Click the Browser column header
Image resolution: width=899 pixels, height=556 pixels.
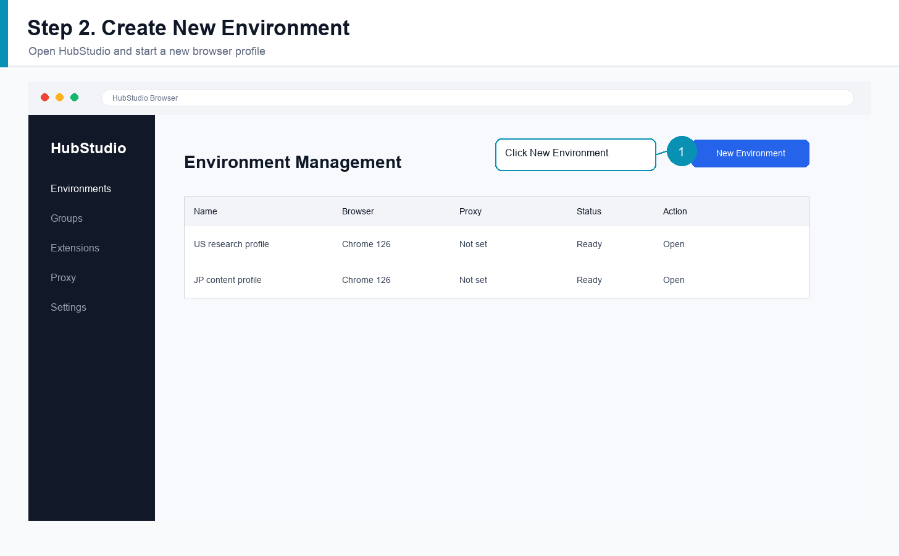click(358, 211)
